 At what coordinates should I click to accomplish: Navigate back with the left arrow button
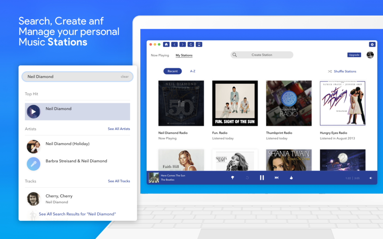(x=174, y=44)
